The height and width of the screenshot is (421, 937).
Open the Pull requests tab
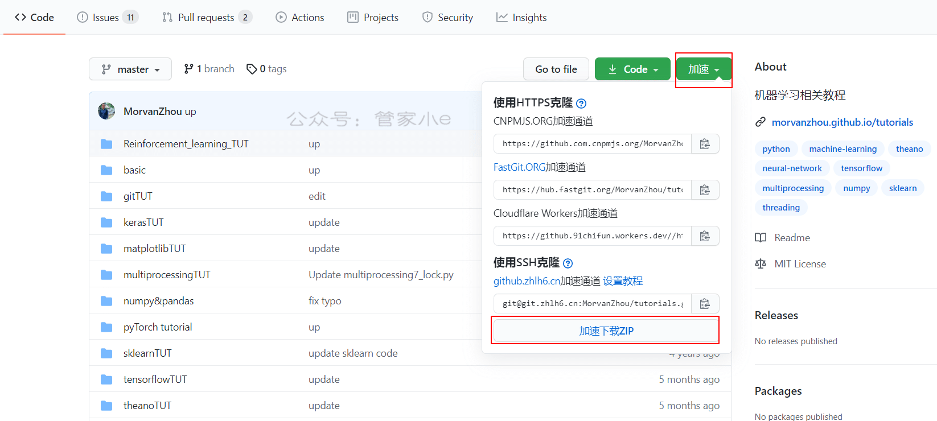point(207,18)
